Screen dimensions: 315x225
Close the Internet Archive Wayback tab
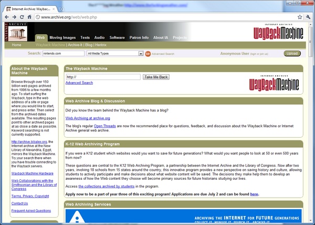54,9
